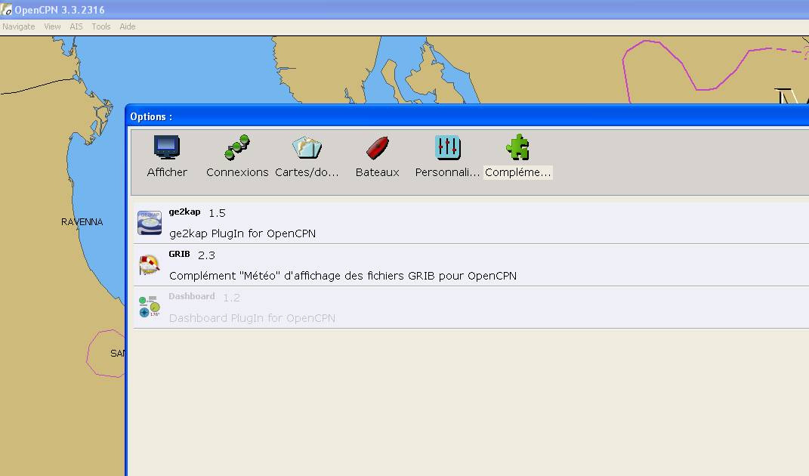
Task: Click the ge2kap version number 1.5
Action: coord(217,213)
